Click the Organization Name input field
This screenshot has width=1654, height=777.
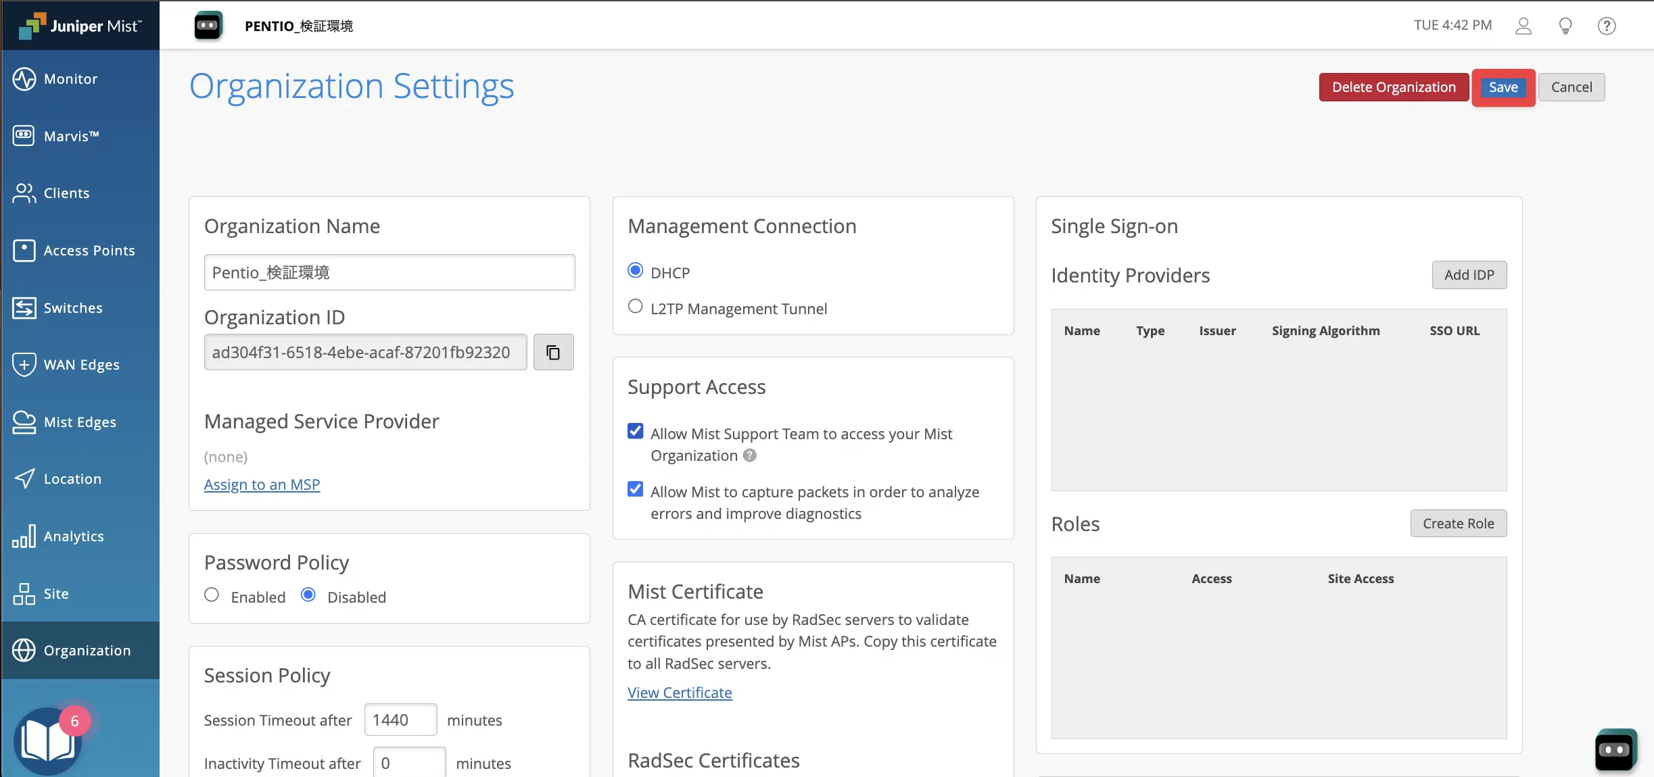(389, 272)
